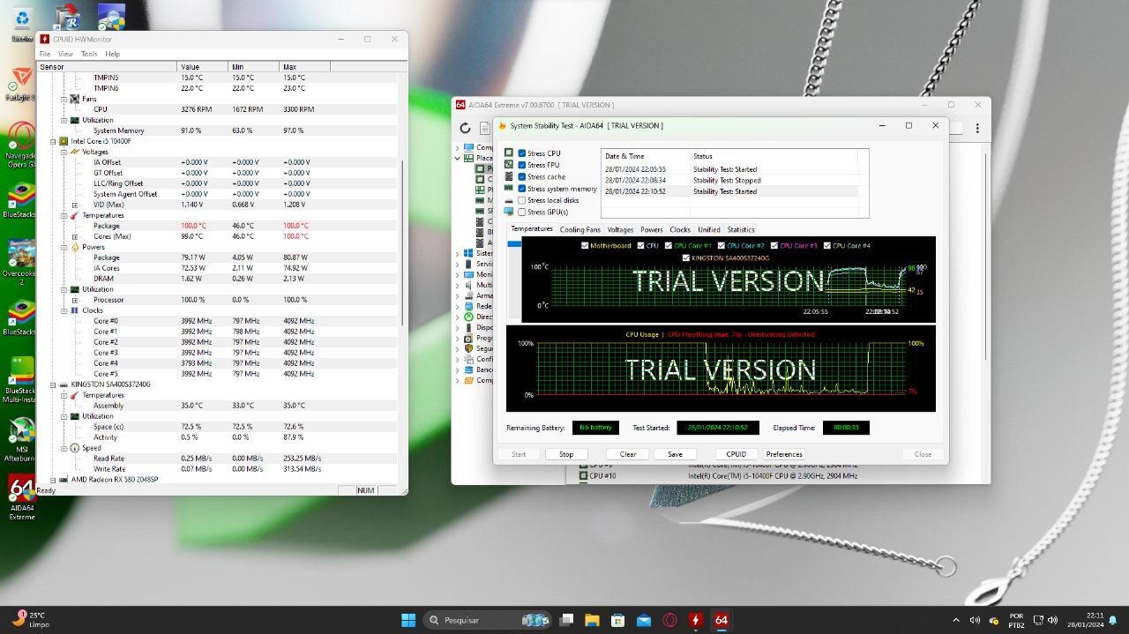Open AIDA64 Extreme desktop shortcut
The image size is (1129, 634).
[x=22, y=498]
